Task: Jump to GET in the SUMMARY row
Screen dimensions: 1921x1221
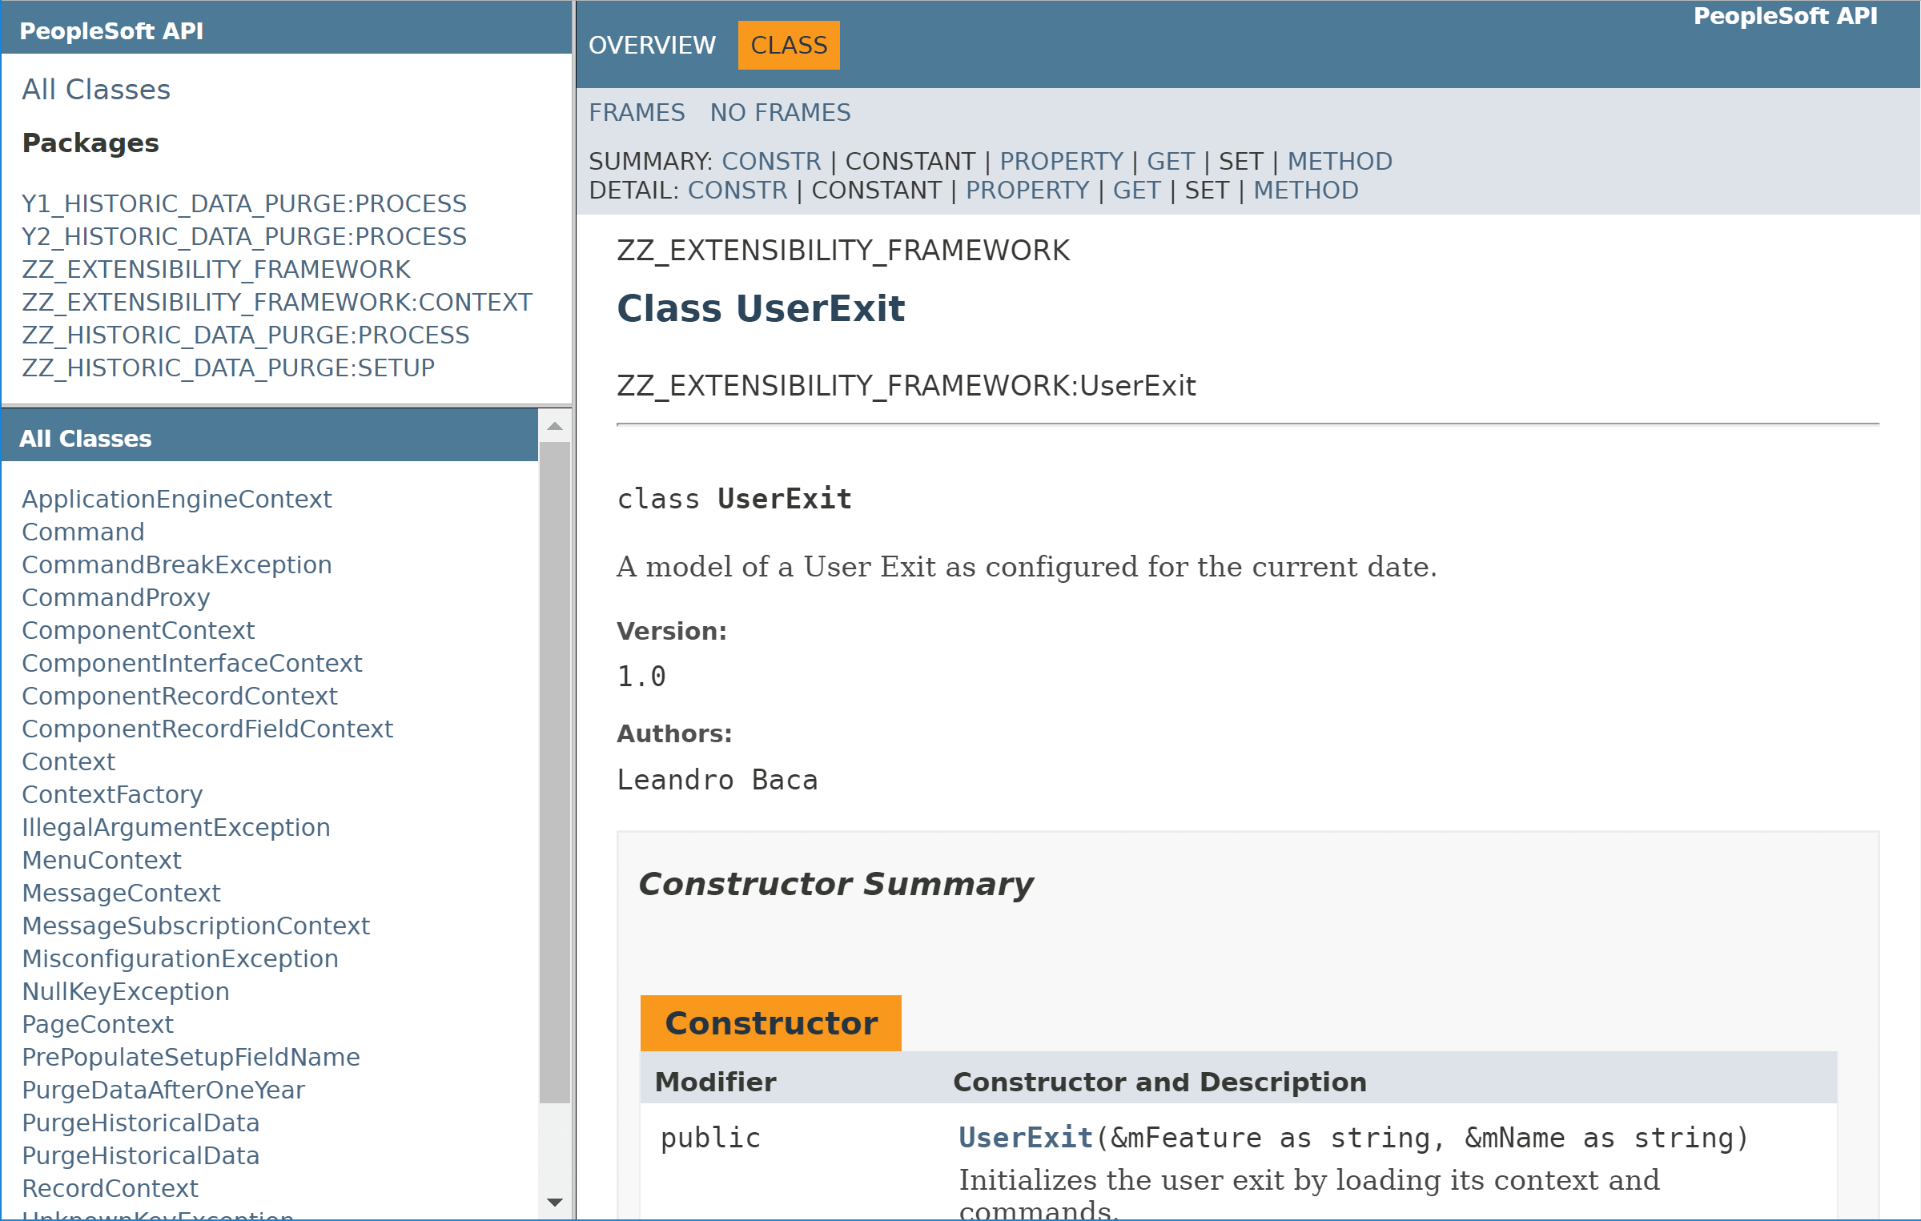Action: [1170, 162]
